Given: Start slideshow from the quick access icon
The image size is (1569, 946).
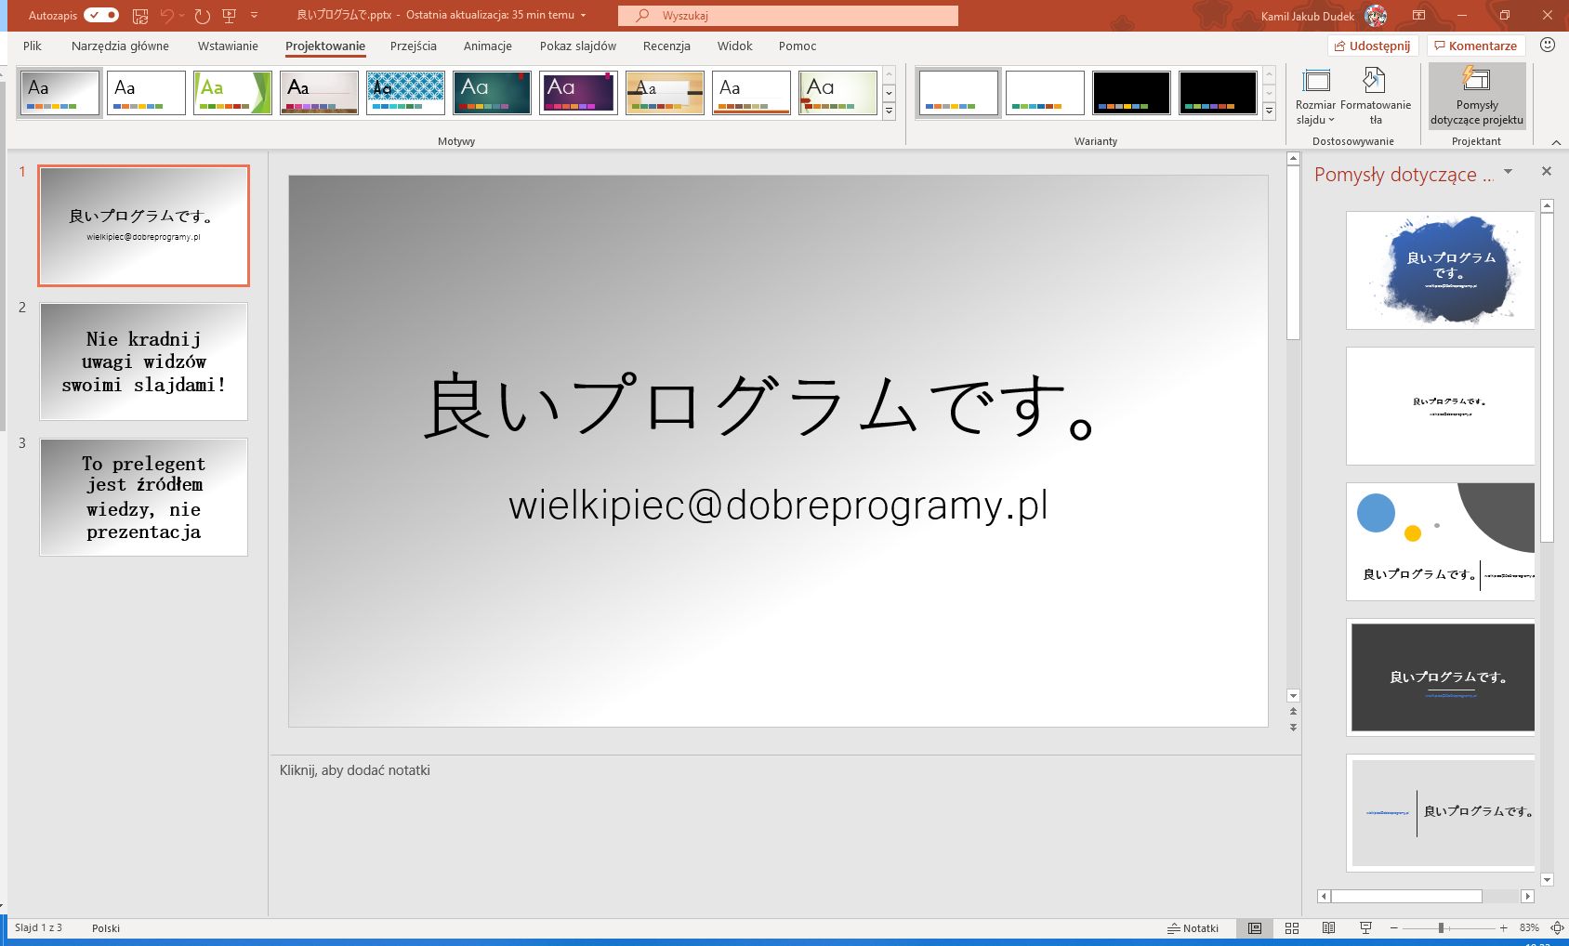Looking at the screenshot, I should [230, 16].
